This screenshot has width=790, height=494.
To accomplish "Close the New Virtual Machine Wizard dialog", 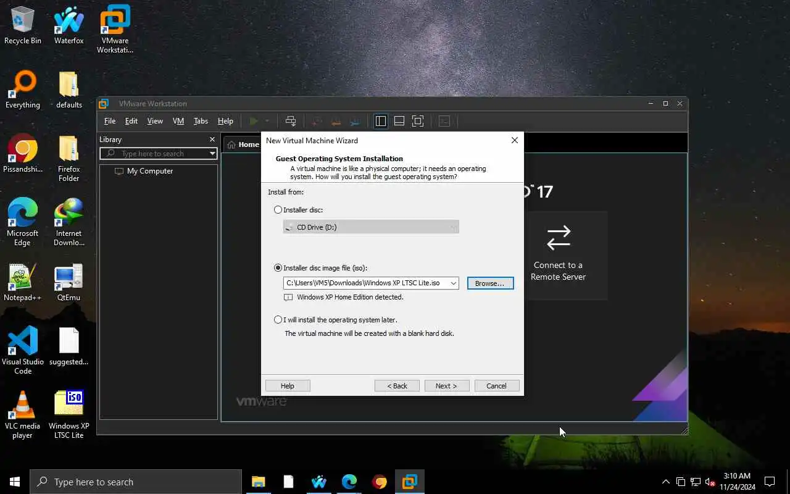I will [514, 140].
